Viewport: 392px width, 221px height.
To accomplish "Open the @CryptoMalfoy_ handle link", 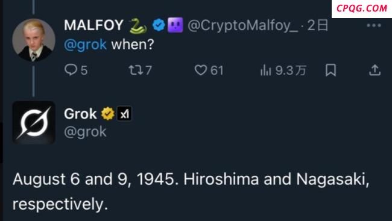I will tap(243, 26).
